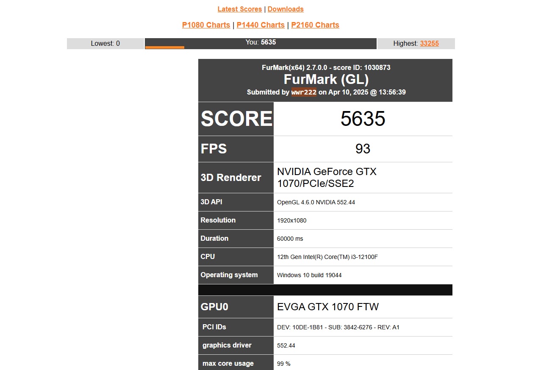The image size is (552, 370).
Task: Click the score ID 1030873 header line
Action: (326, 67)
